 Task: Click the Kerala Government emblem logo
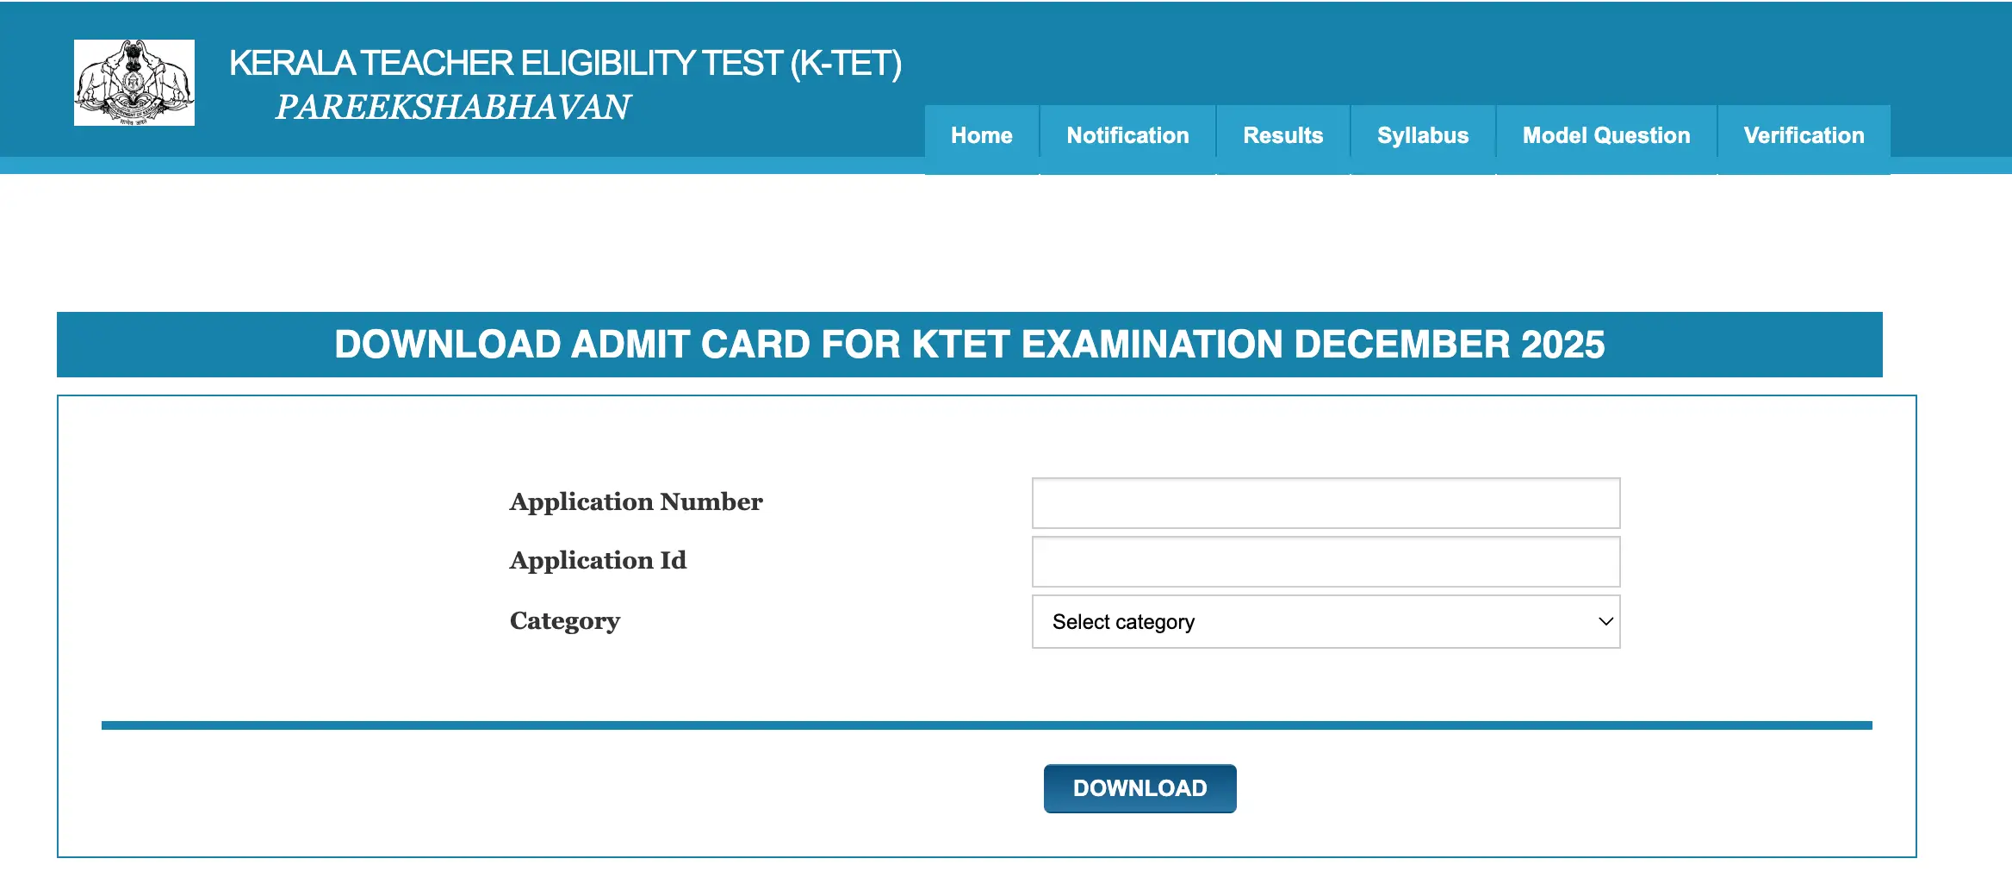(x=134, y=82)
